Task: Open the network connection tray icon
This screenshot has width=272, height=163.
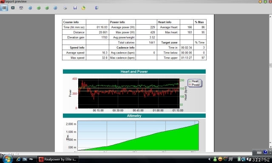Action: click(243, 159)
